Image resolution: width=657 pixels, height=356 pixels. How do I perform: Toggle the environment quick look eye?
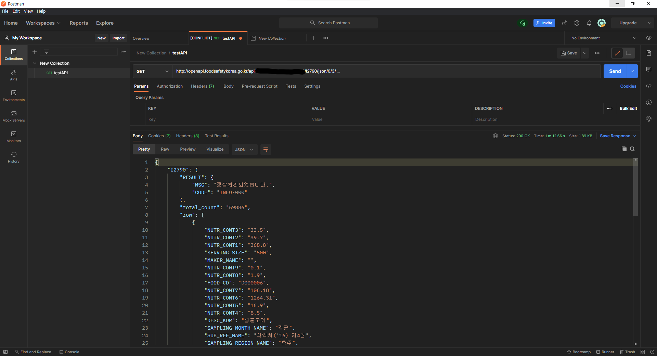coord(648,38)
